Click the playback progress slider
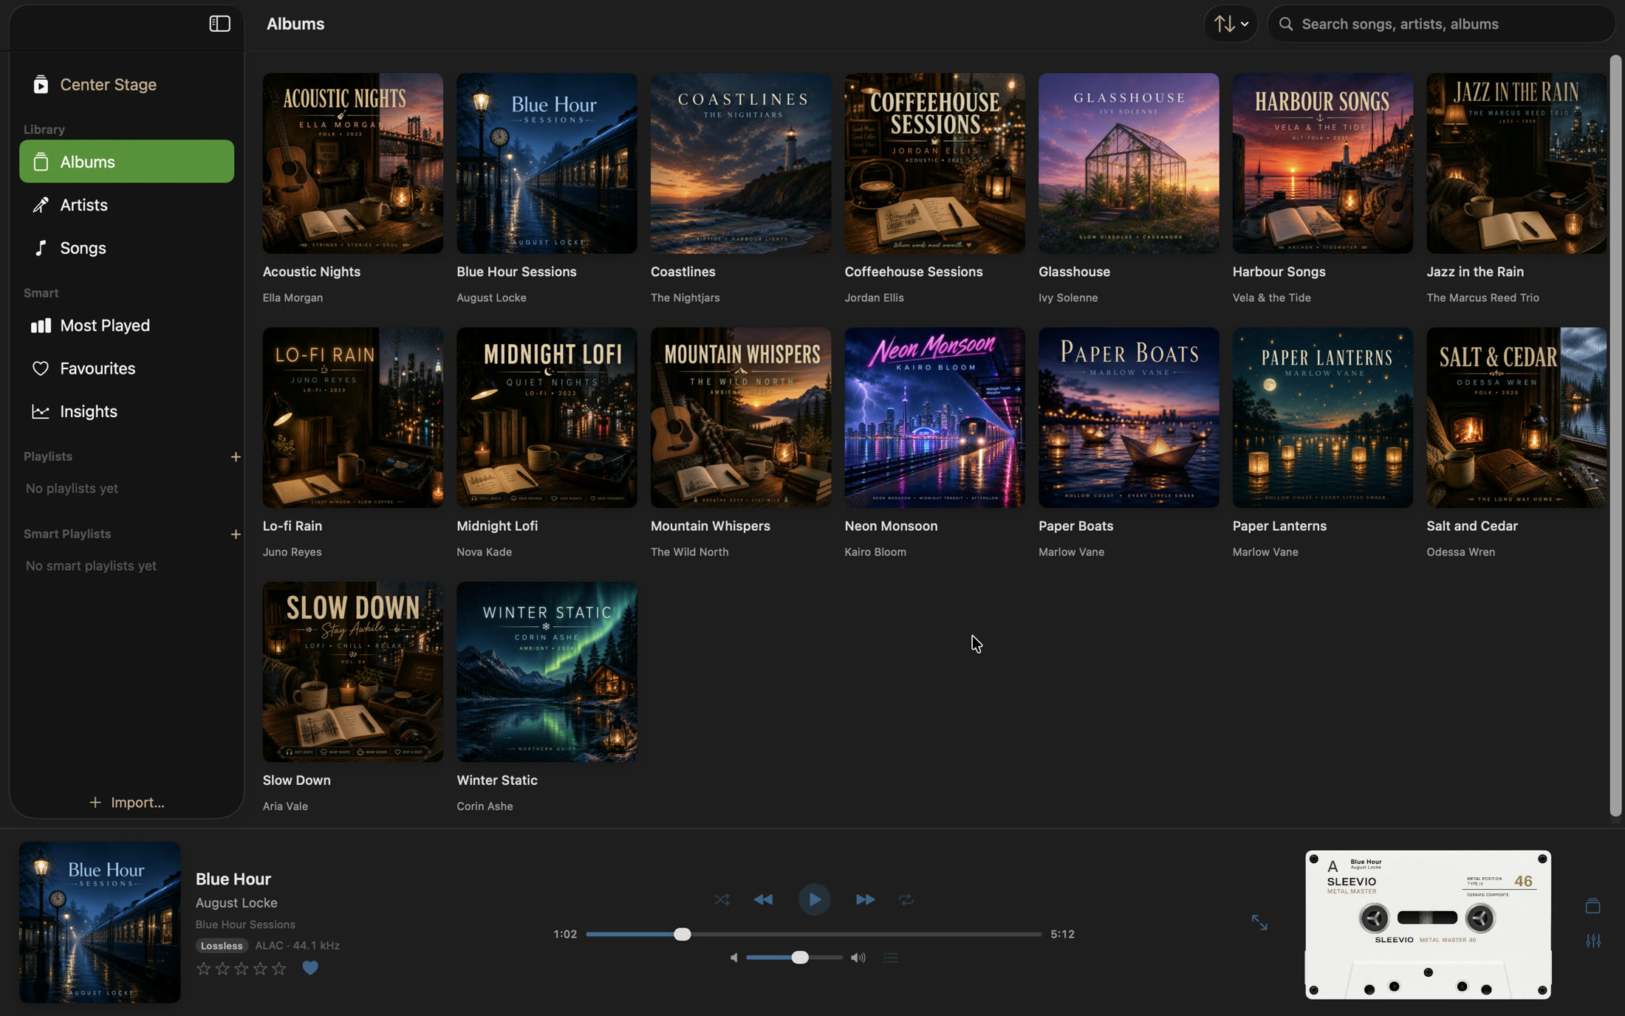Screen dimensions: 1625x1016 pos(813,934)
